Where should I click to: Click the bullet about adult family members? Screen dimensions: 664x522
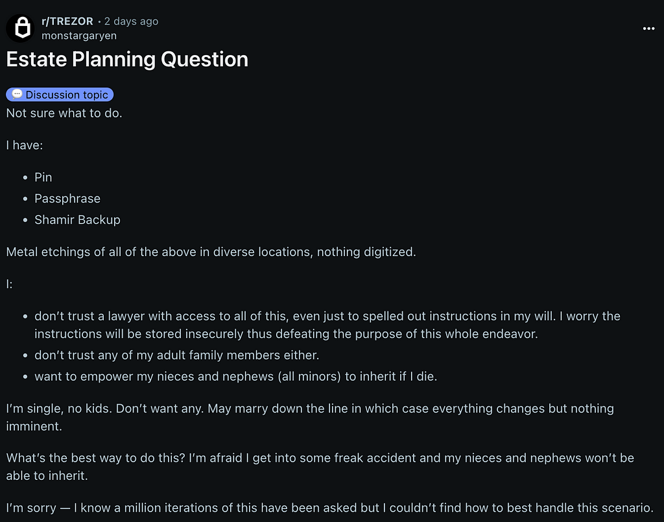pos(176,355)
